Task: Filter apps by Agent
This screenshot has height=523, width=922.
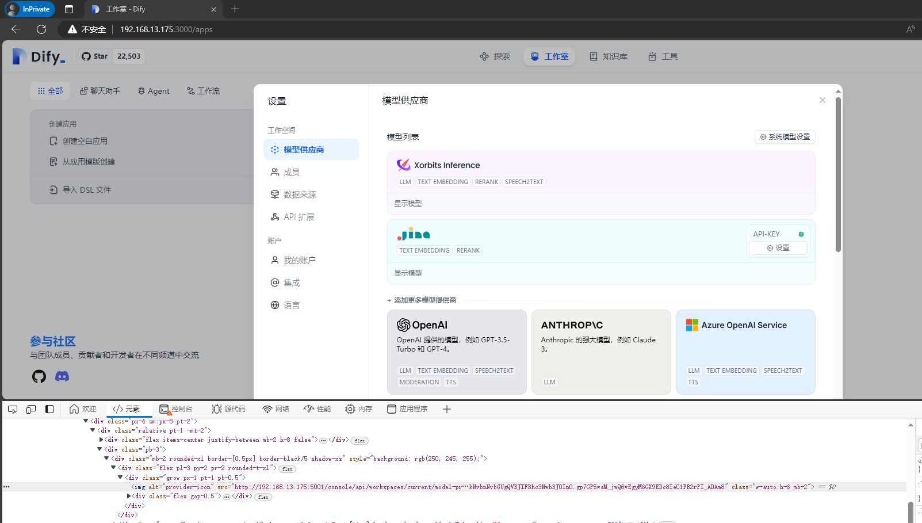Action: click(154, 91)
